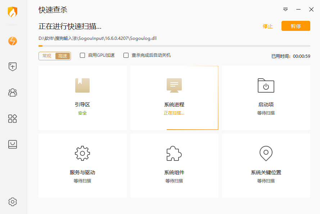This screenshot has height=214, width=320.
Task: Minimize the window
Action: 298,9
